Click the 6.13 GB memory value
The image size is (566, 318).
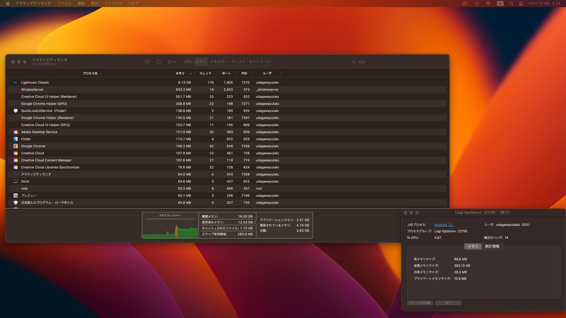click(184, 82)
